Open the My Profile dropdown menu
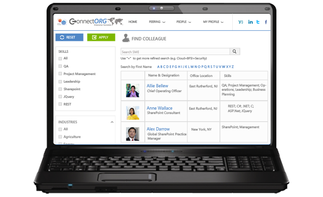This screenshot has width=323, height=197. tap(213, 22)
